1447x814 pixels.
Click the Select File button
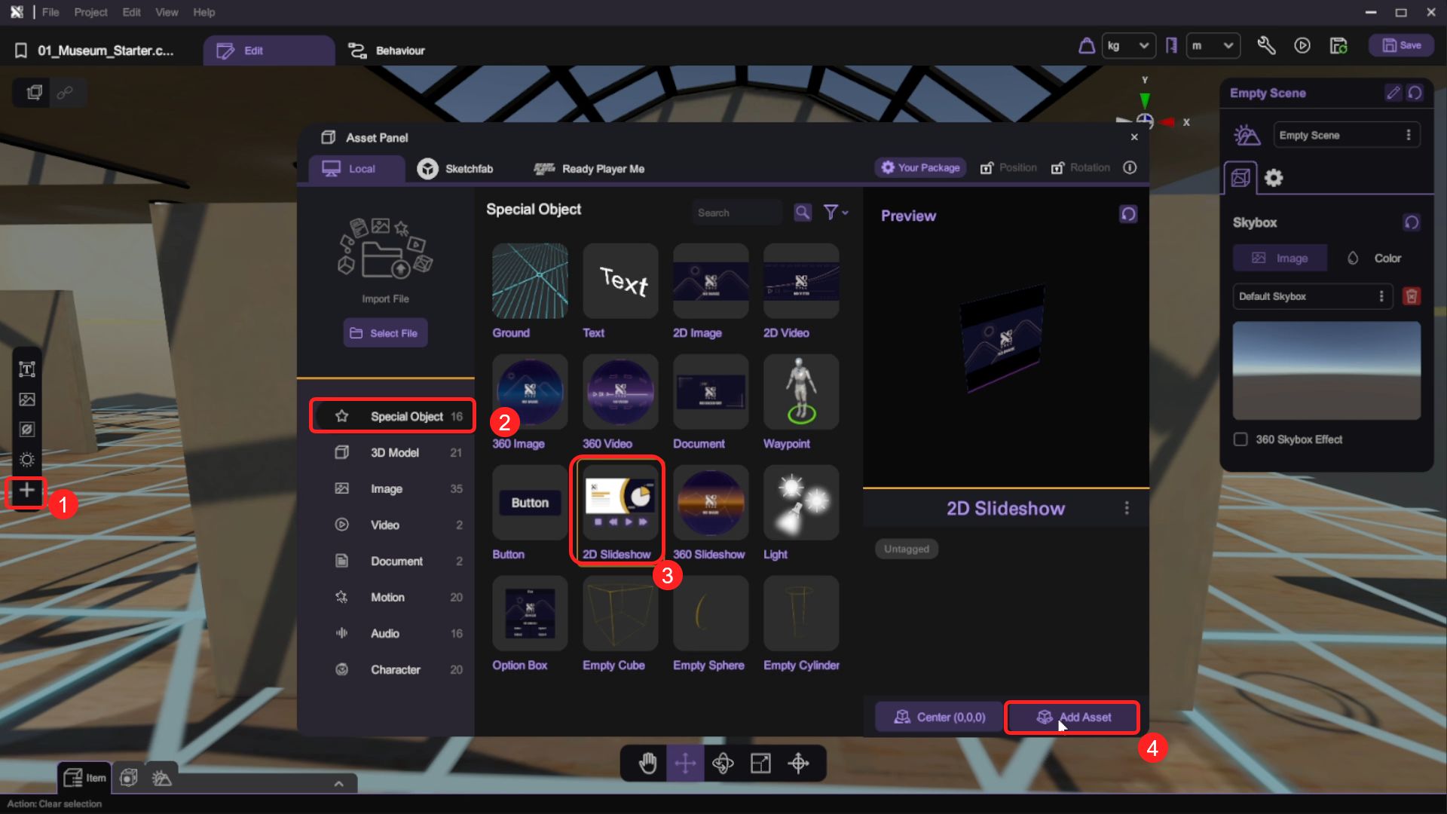tap(385, 333)
